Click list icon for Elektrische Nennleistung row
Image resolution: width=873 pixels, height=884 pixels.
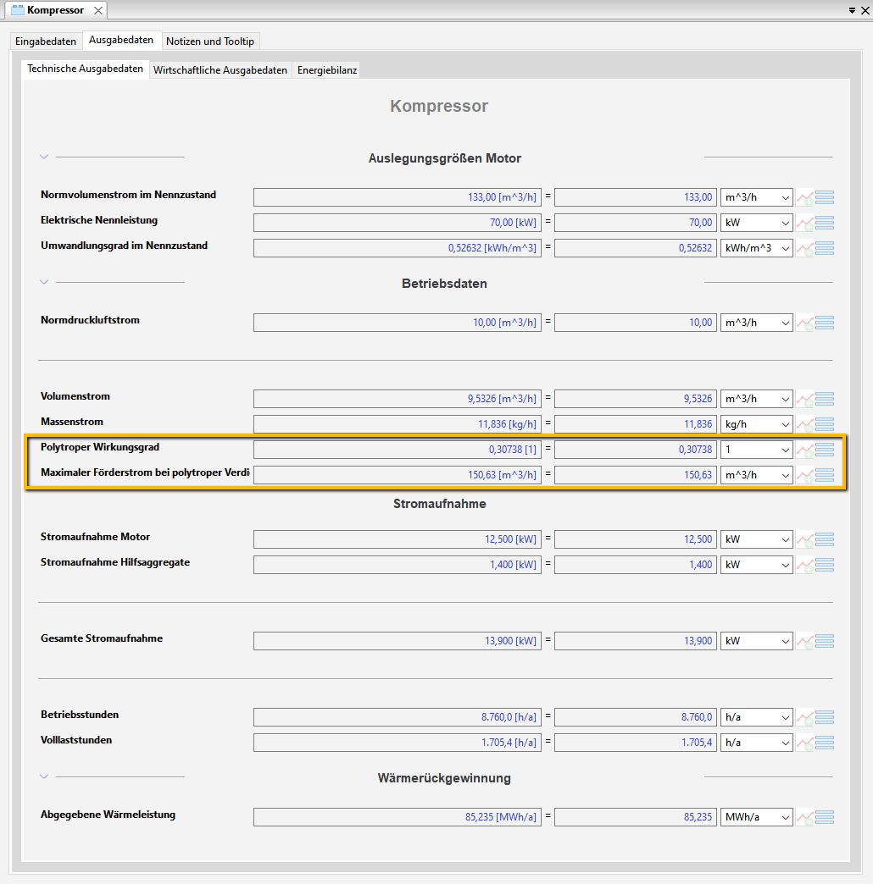pyautogui.click(x=825, y=223)
